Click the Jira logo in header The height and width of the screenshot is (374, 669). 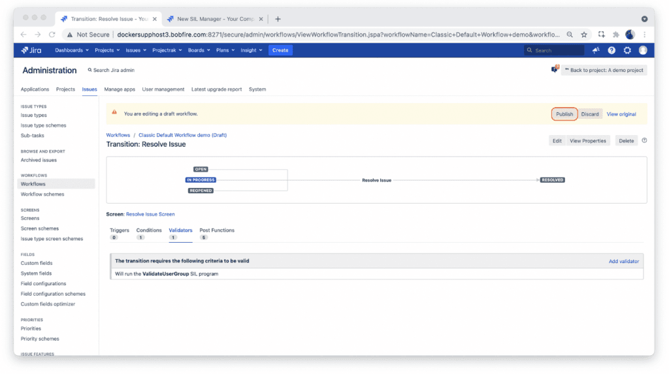[31, 50]
